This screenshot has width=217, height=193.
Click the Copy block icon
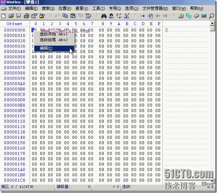coord(65,16)
